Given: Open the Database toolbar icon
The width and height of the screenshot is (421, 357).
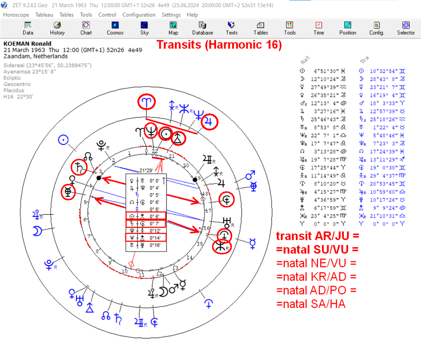Looking at the screenshot, I should coord(202,29).
